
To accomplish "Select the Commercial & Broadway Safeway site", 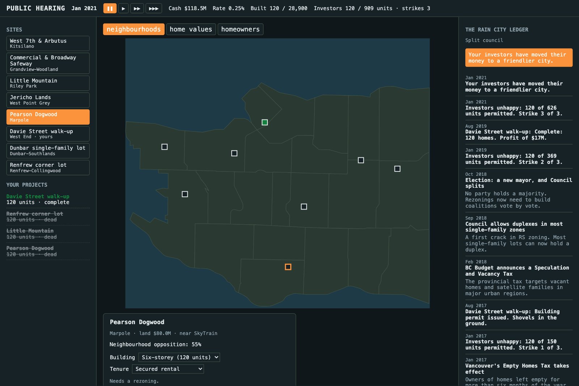I will pos(48,63).
